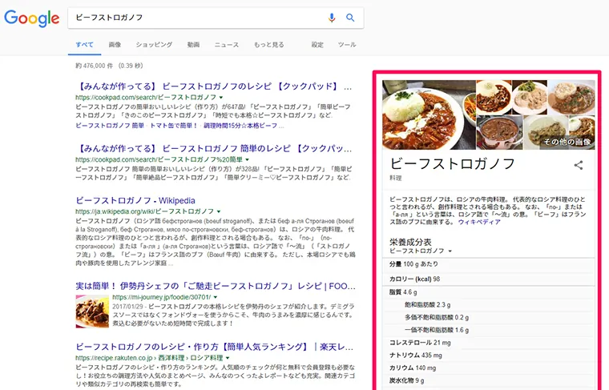Screen dimensions: 609x390
Task: Click the share icon in knowledge panel
Action: click(579, 165)
